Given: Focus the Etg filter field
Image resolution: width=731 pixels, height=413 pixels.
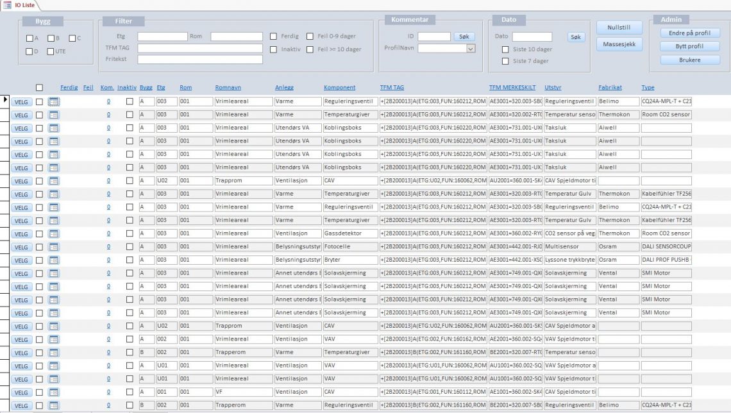Looking at the screenshot, I should [162, 37].
